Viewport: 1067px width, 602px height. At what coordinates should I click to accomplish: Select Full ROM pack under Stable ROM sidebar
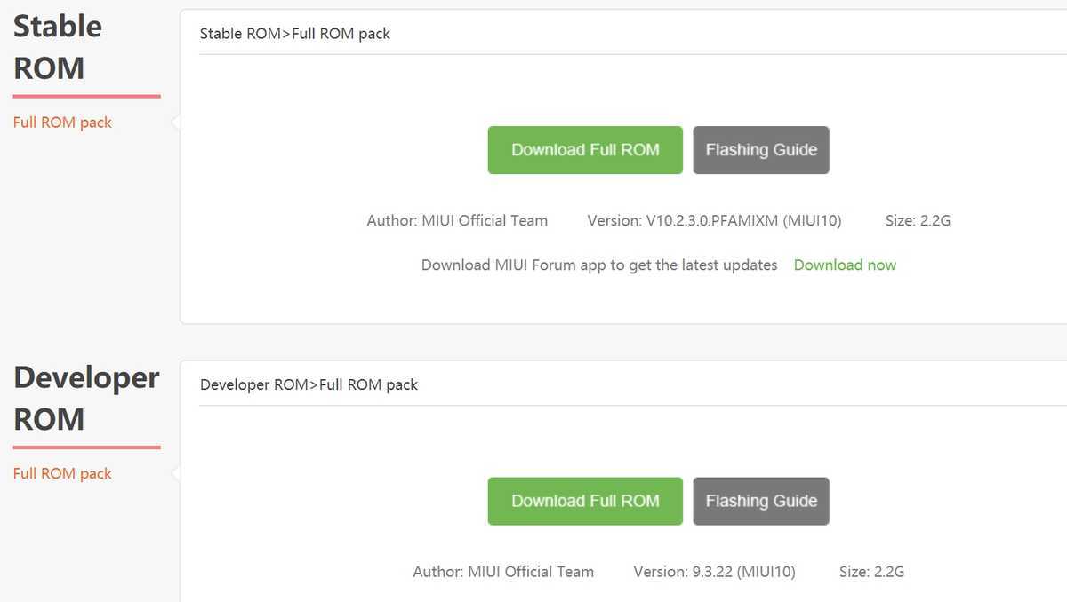click(x=61, y=122)
